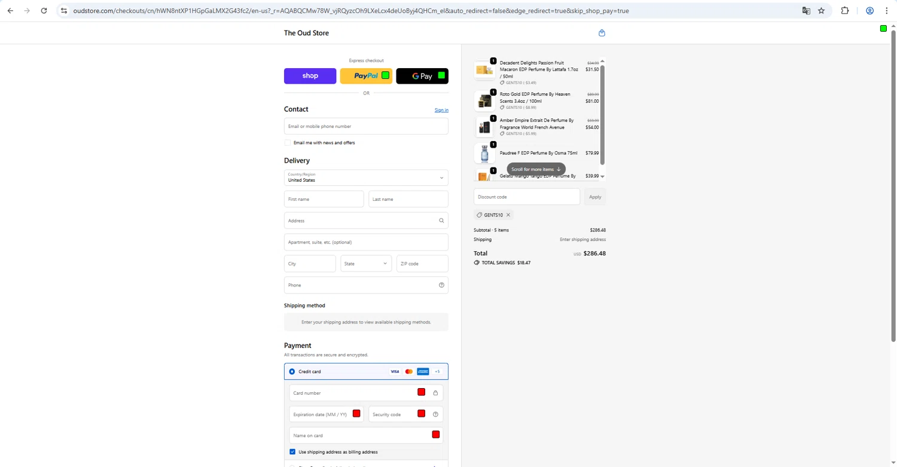Image resolution: width=897 pixels, height=467 pixels.
Task: Click the Phone field help icon
Action: [441, 285]
